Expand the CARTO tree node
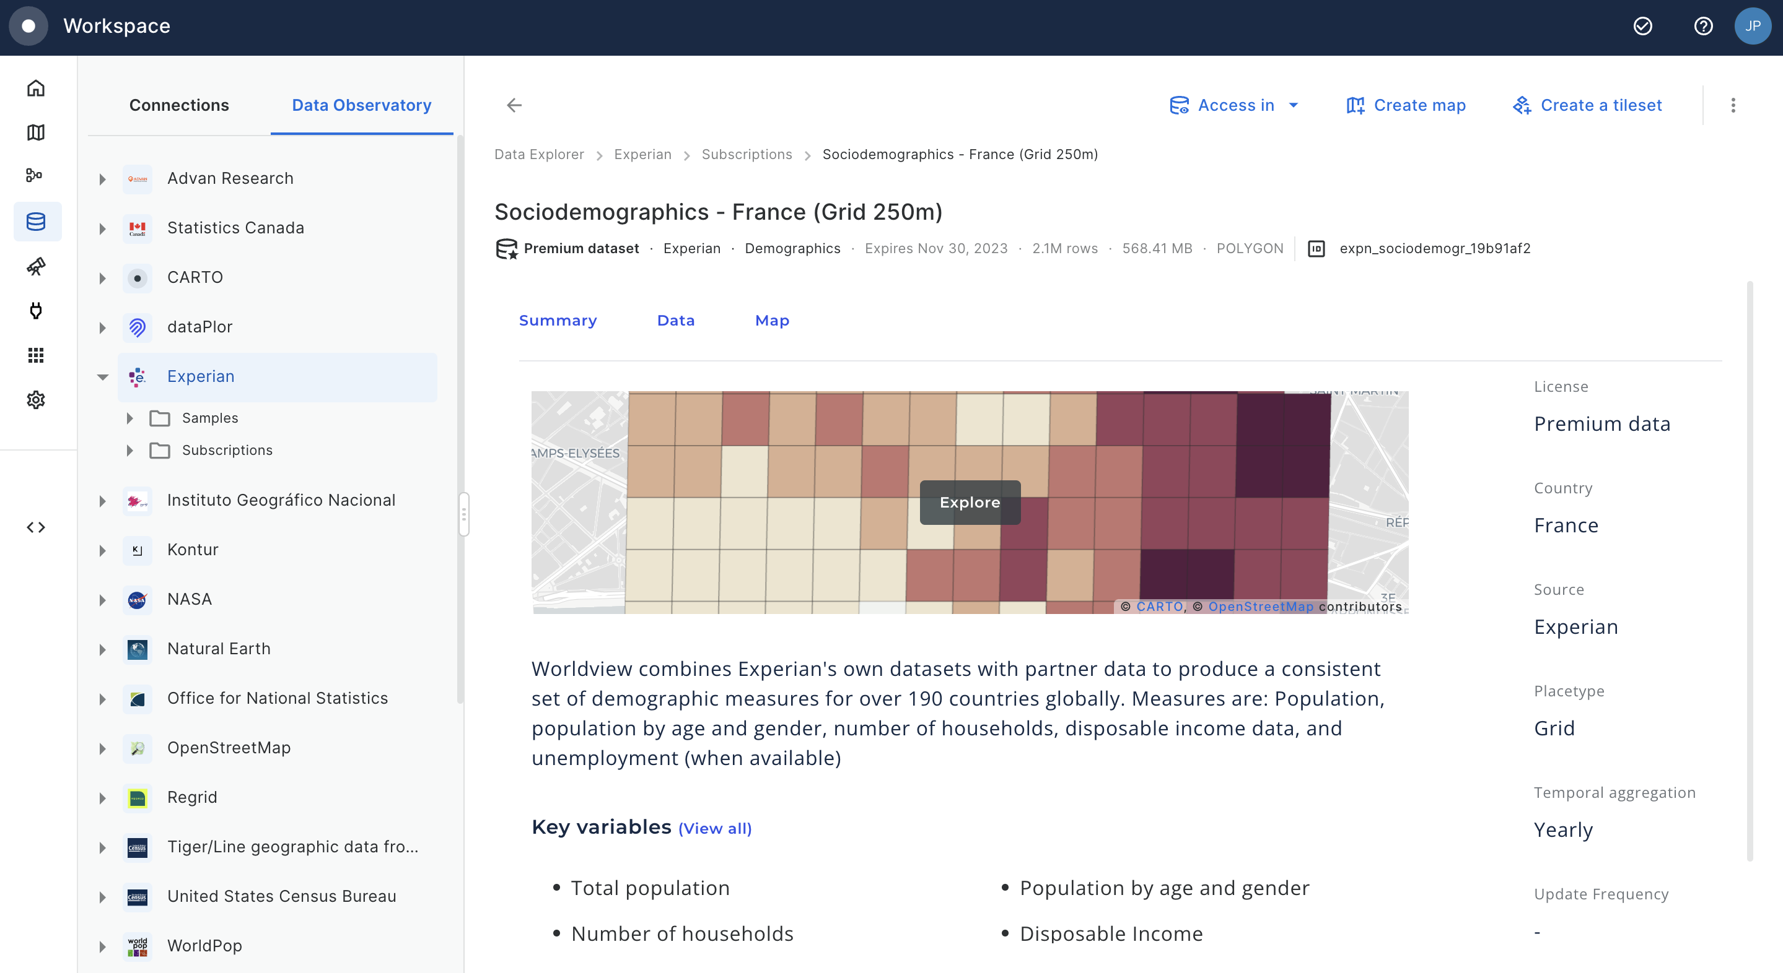Screen dimensions: 1783x973 point(102,278)
